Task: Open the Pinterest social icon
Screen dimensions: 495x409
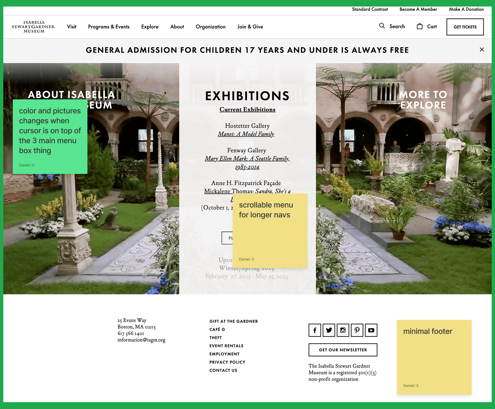Action: pyautogui.click(x=357, y=330)
